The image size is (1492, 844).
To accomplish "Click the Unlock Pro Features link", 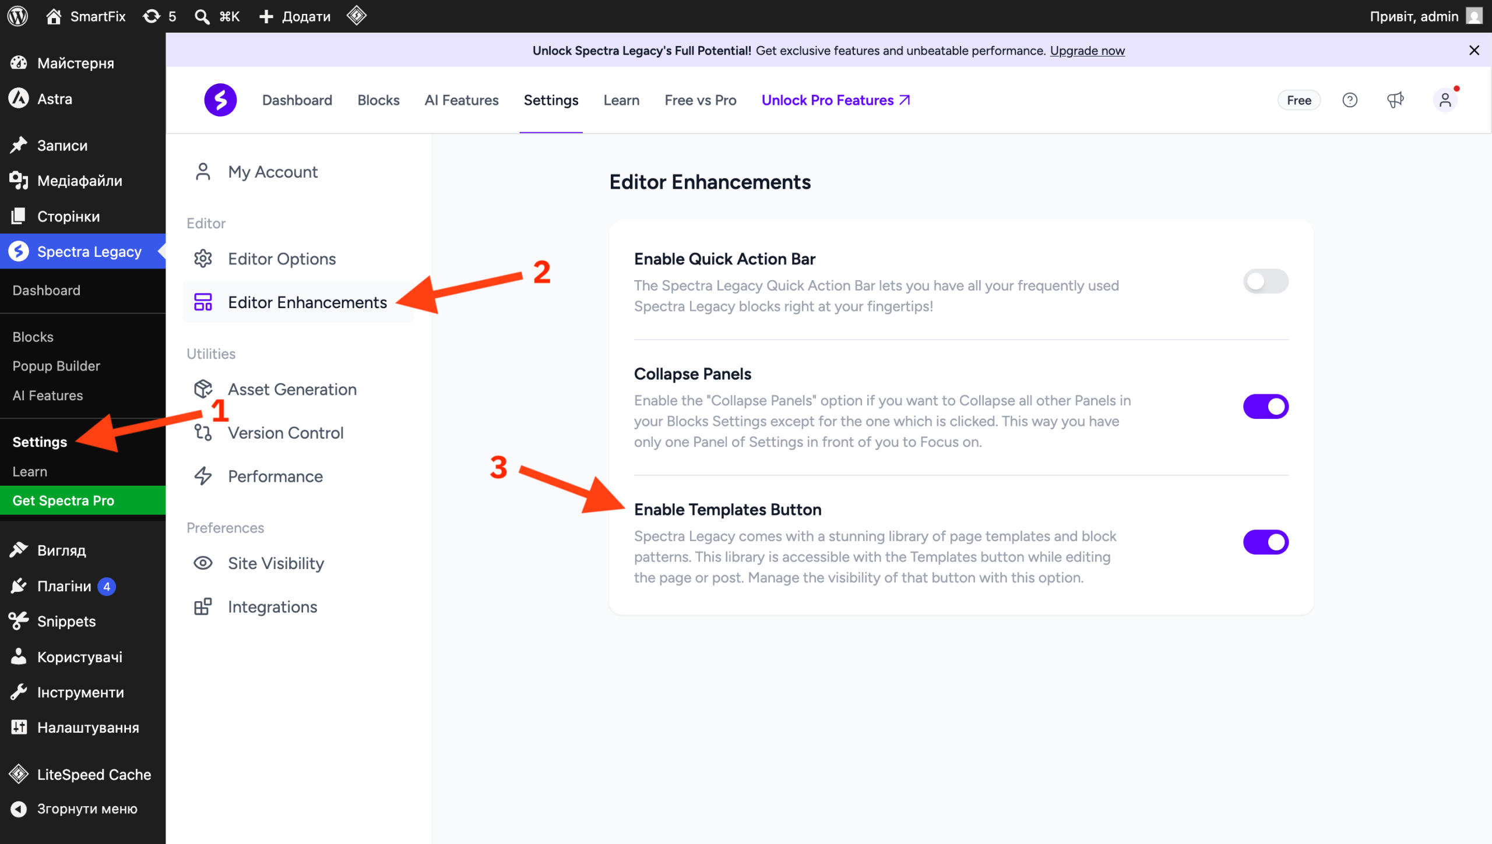I will (836, 100).
